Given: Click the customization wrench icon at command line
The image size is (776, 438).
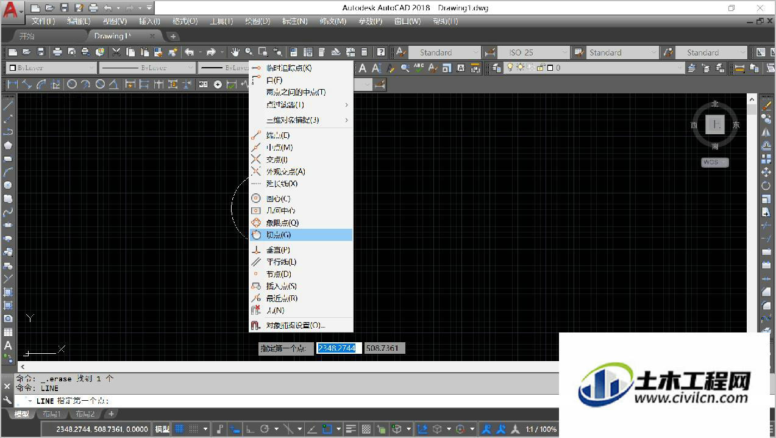Looking at the screenshot, I should click(7, 400).
